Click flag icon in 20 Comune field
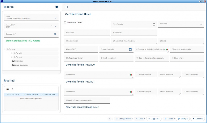 [131, 75]
